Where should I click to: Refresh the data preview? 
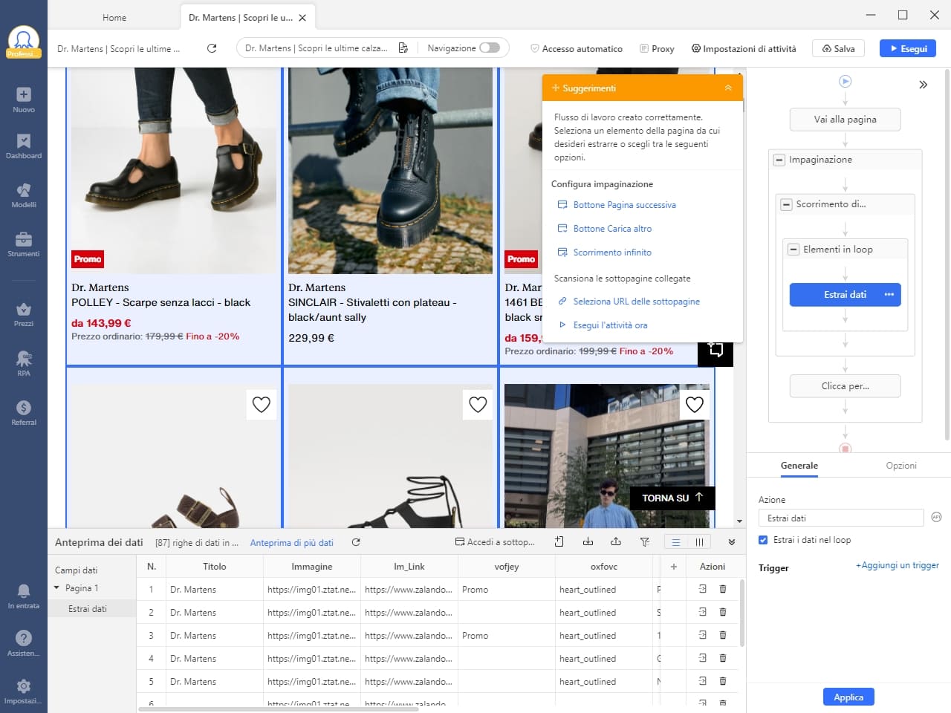click(356, 542)
